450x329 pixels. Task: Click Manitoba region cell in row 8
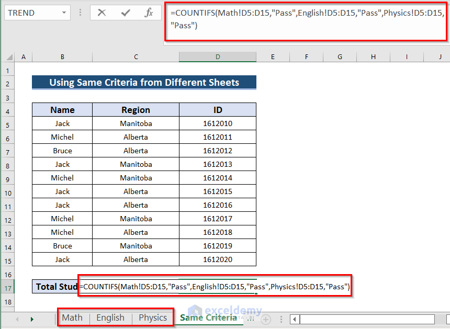pos(136,164)
